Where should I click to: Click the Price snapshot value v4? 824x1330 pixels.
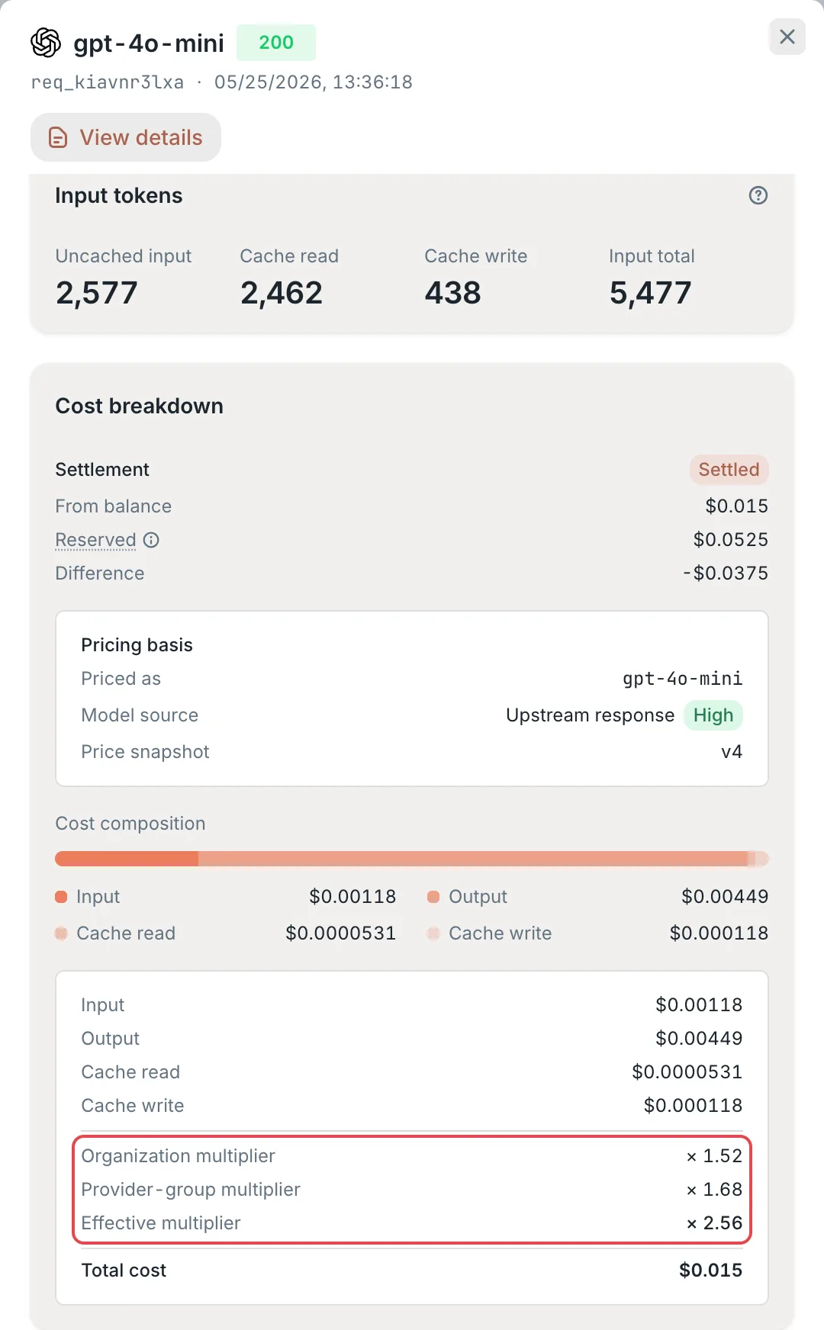732,752
